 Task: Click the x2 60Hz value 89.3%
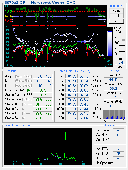pos(83,81)
